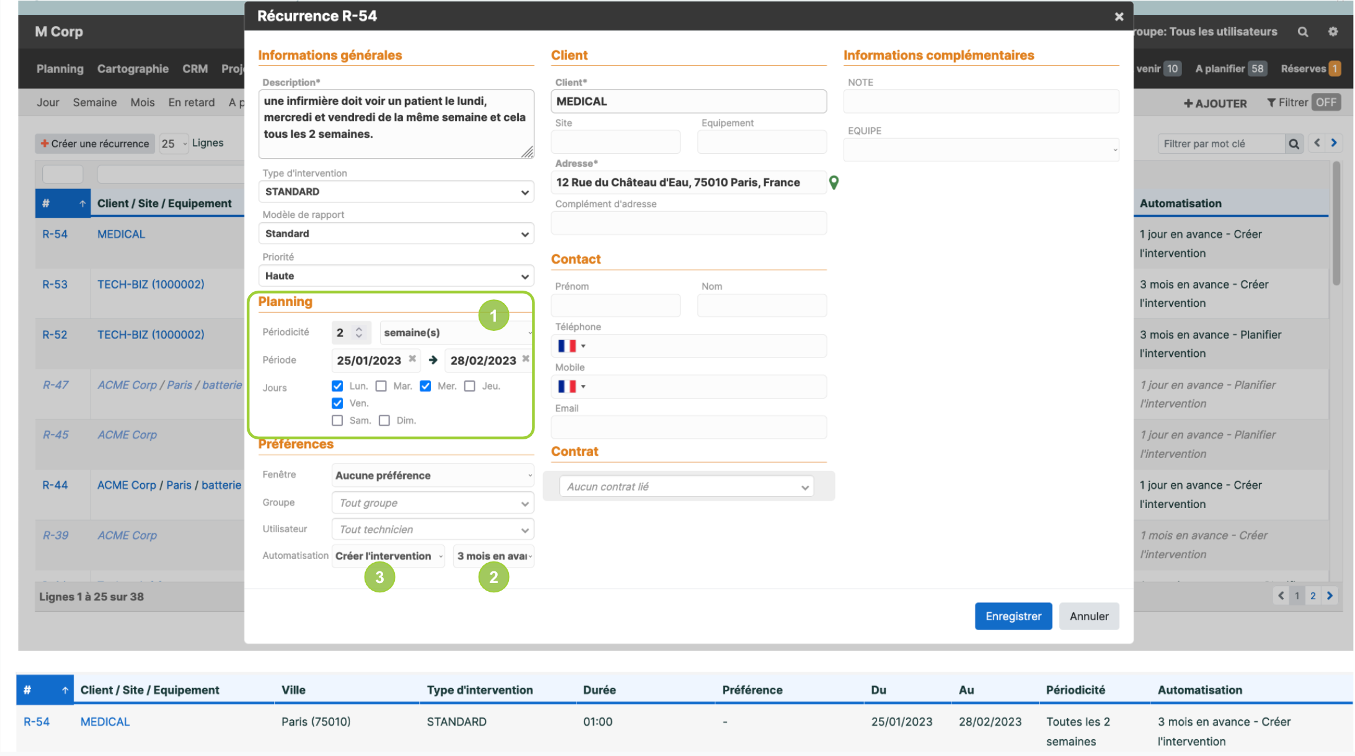Screen dimensions: 1355x756
Task: Toggle the Filtrer OFF switch
Action: [x=1326, y=103]
